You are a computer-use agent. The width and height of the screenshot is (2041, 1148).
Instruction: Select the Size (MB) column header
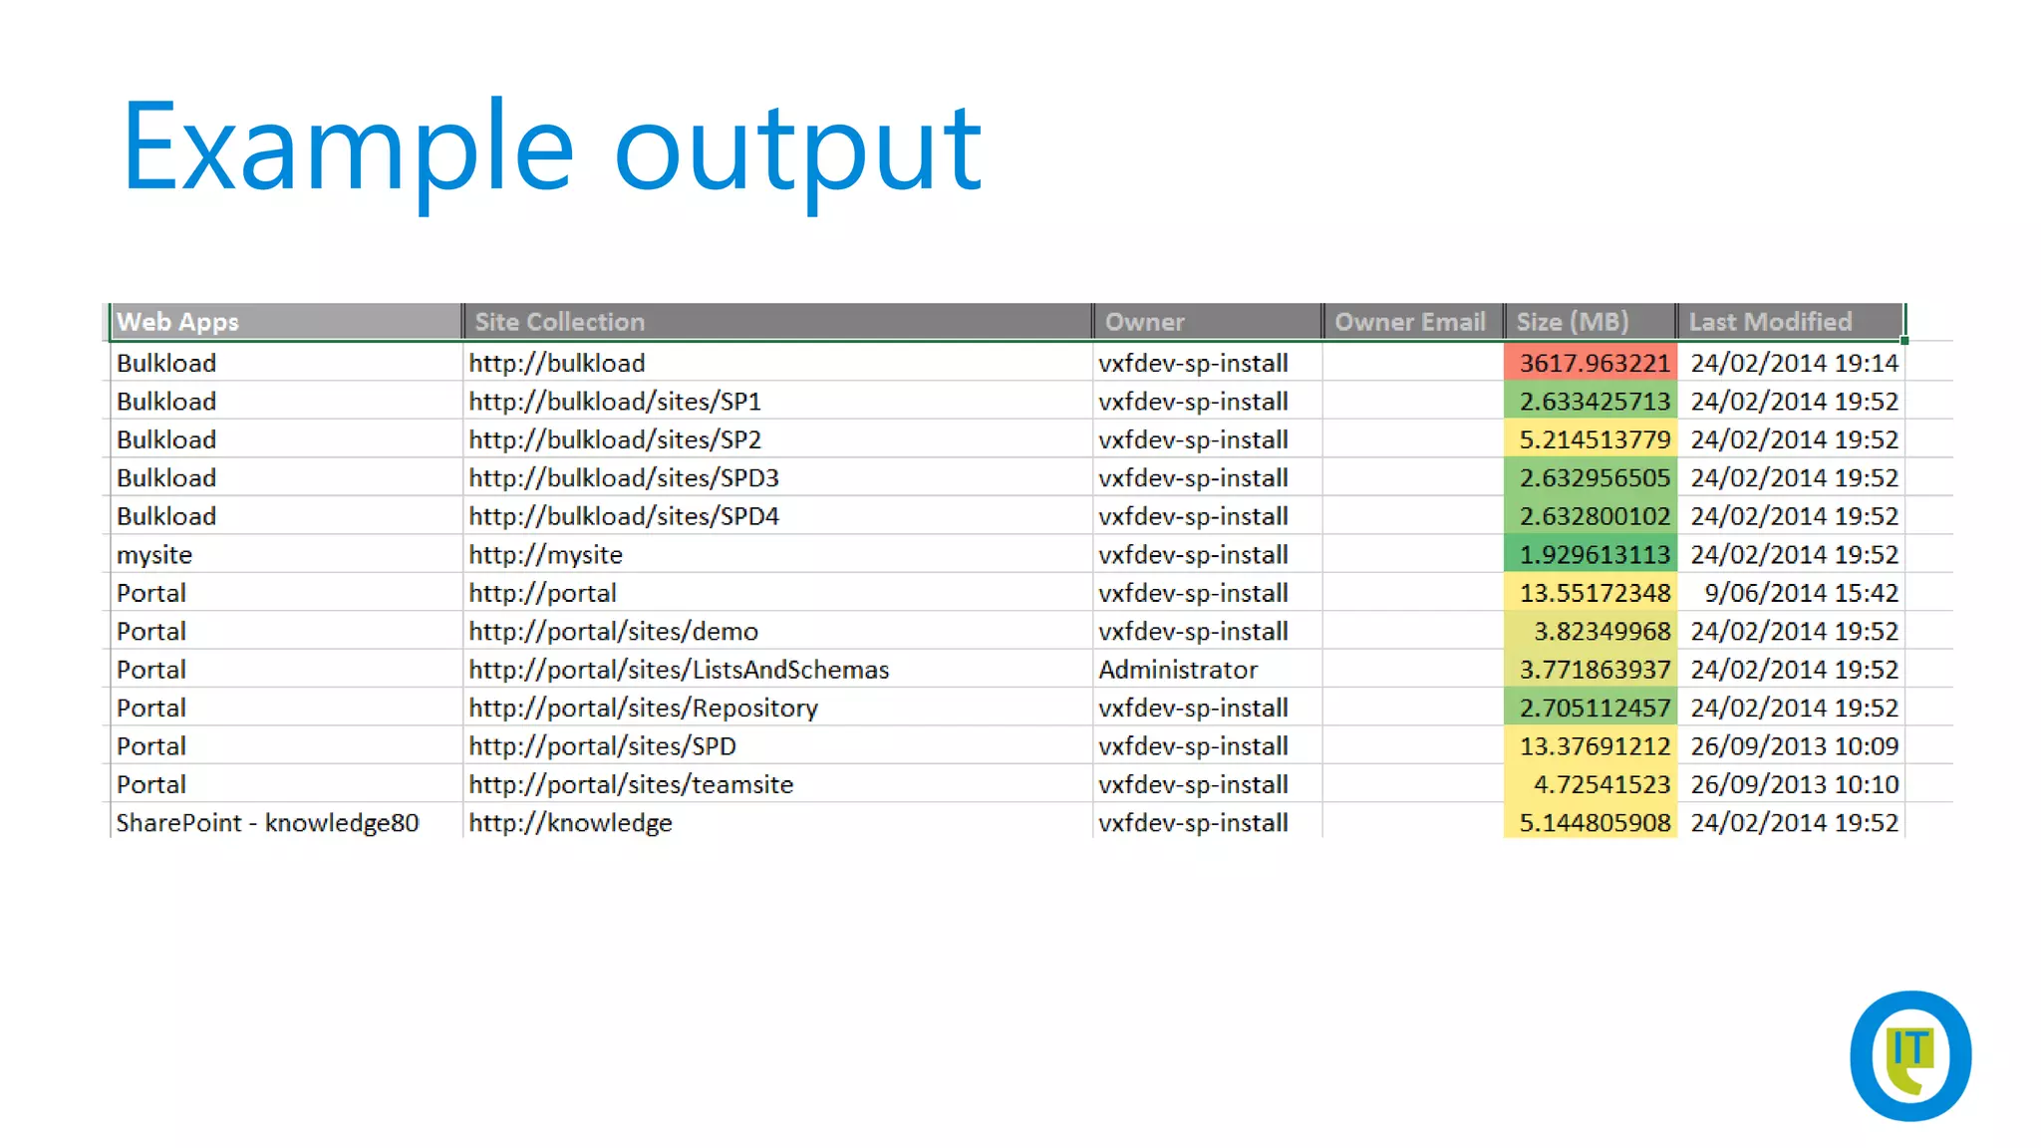[1591, 322]
